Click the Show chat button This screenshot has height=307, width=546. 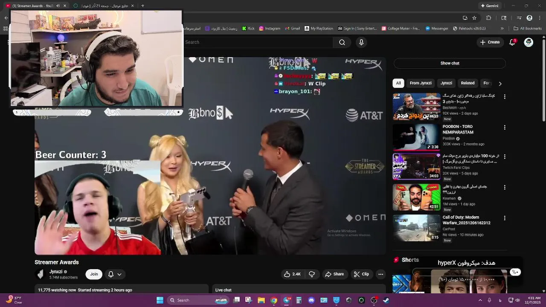pyautogui.click(x=450, y=63)
